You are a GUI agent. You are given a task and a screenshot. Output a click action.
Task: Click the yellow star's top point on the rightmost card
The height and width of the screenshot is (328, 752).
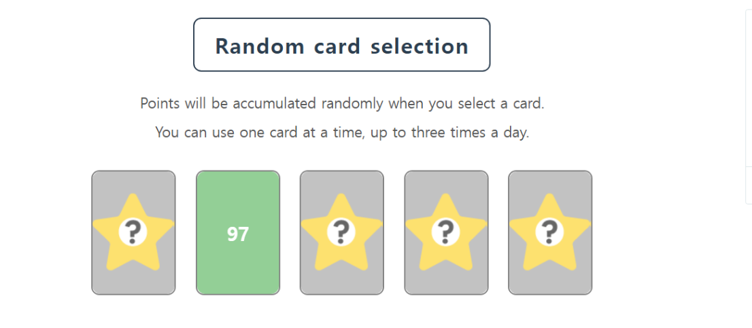pos(549,200)
